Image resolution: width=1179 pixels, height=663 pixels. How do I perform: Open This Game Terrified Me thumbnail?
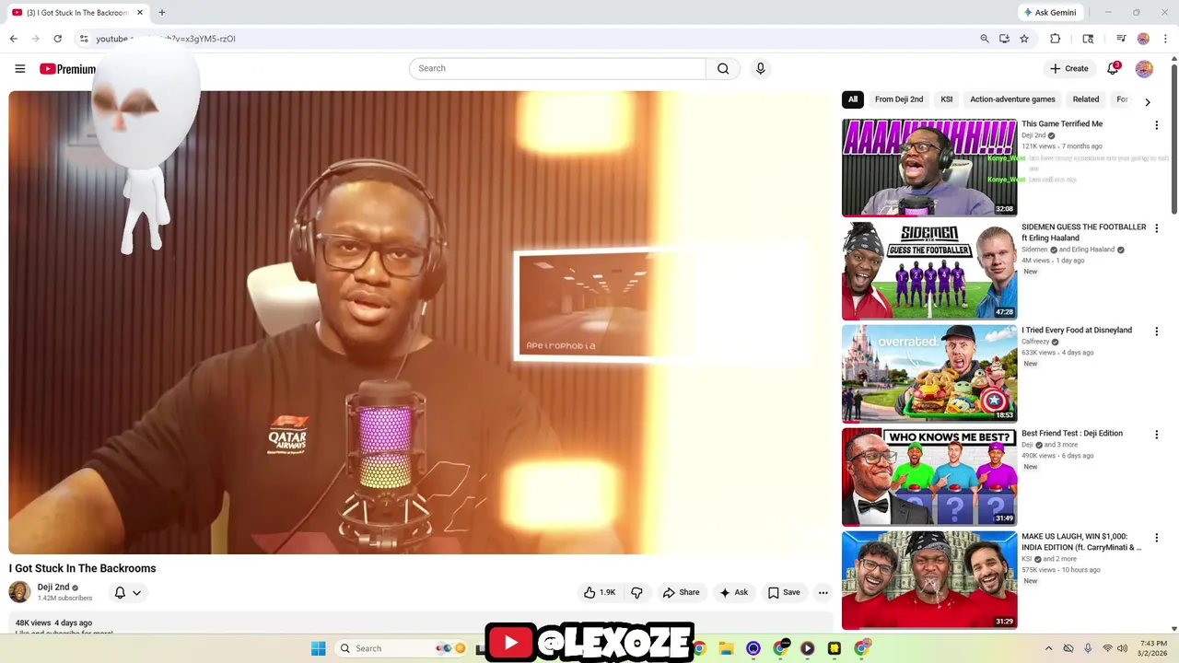(x=929, y=168)
